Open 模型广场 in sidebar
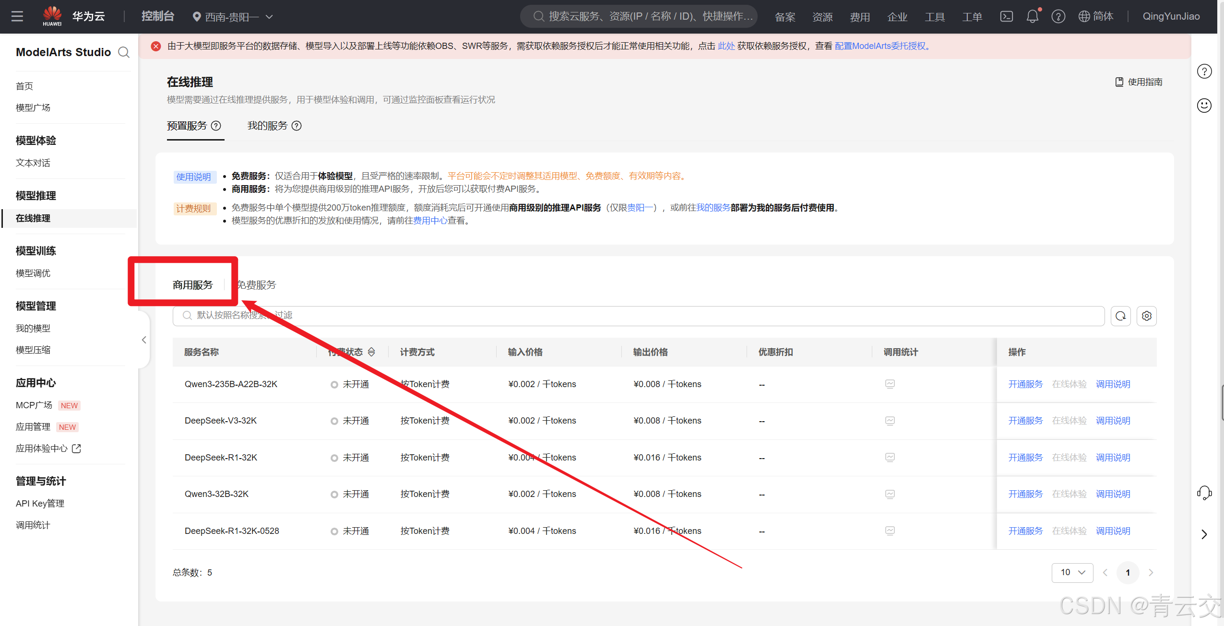Viewport: 1224px width, 626px height. point(33,107)
